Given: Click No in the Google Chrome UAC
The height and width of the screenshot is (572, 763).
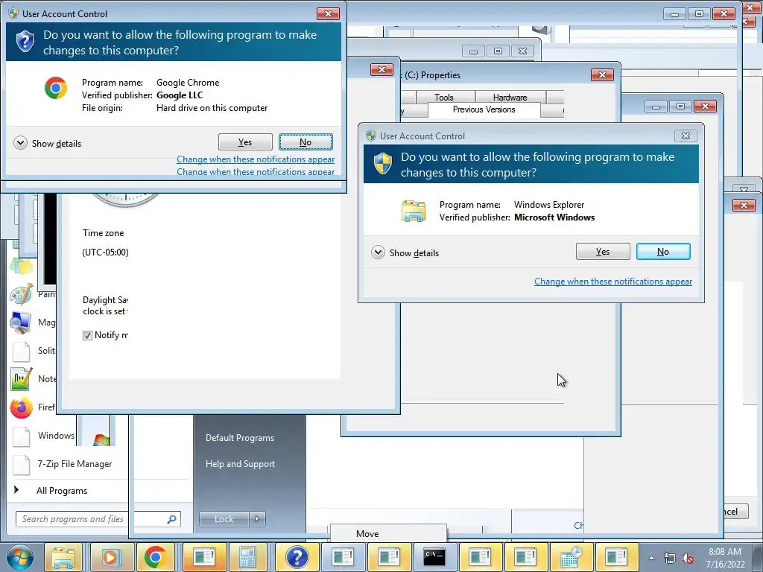Looking at the screenshot, I should 305,142.
